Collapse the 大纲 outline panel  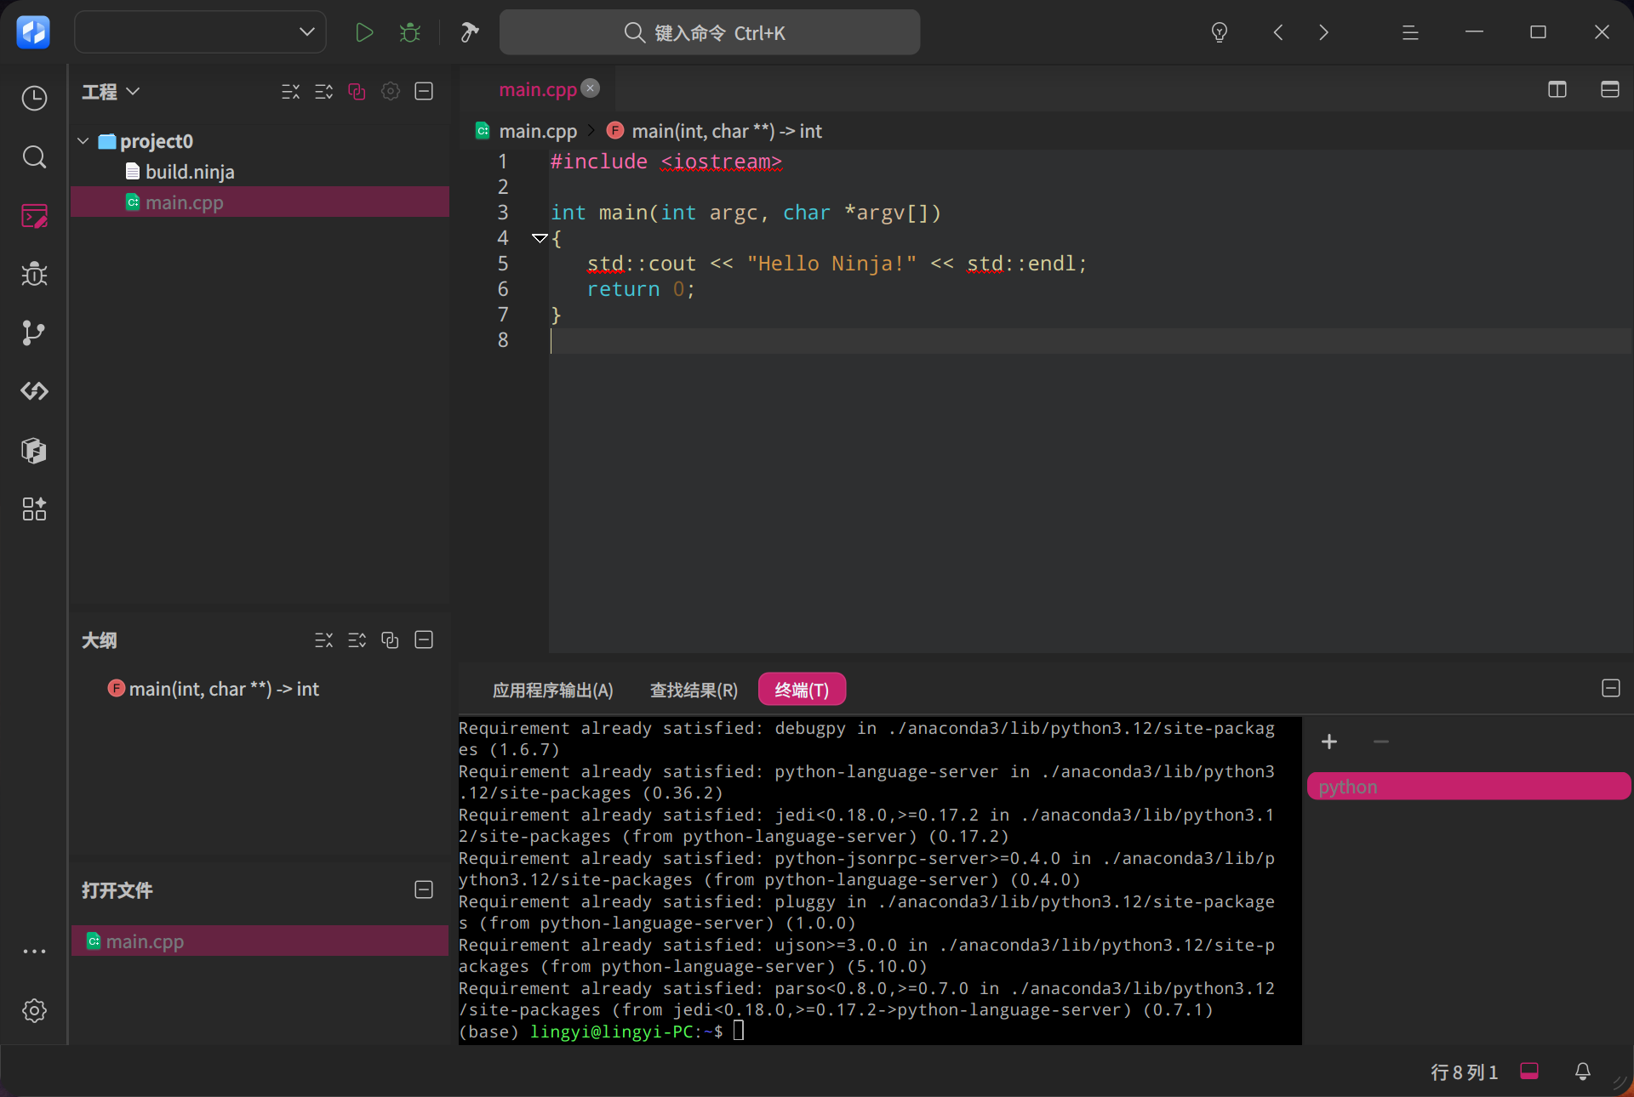pyautogui.click(x=424, y=639)
